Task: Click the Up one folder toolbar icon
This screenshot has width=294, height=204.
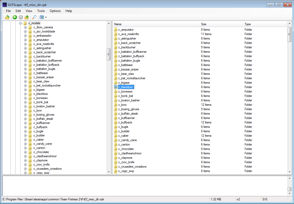Action: [x=27, y=17]
